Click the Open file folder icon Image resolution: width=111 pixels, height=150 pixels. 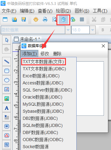click(x=14, y=19)
